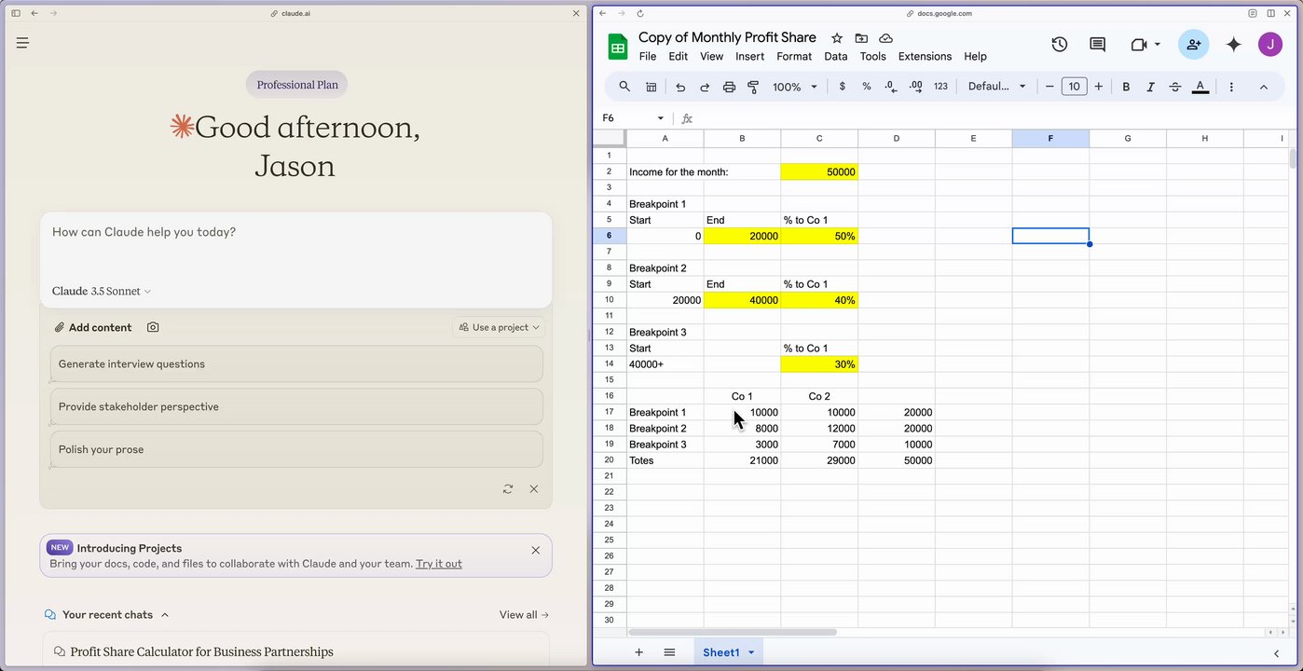Image resolution: width=1303 pixels, height=671 pixels.
Task: Increase decimal places
Action: coord(915,87)
